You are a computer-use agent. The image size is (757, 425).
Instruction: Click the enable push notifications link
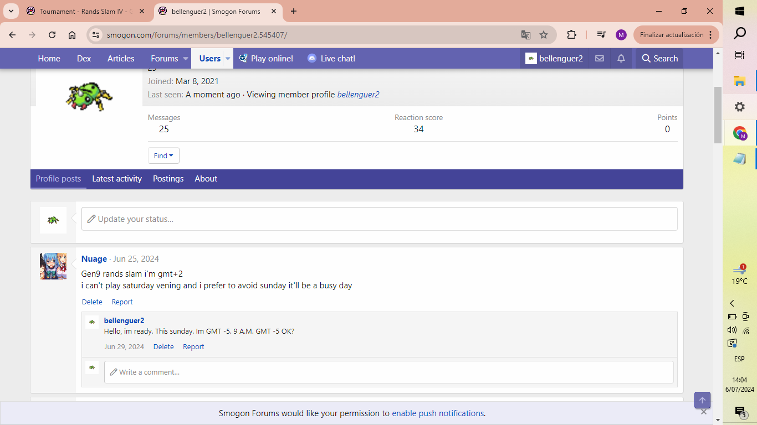tap(438, 413)
